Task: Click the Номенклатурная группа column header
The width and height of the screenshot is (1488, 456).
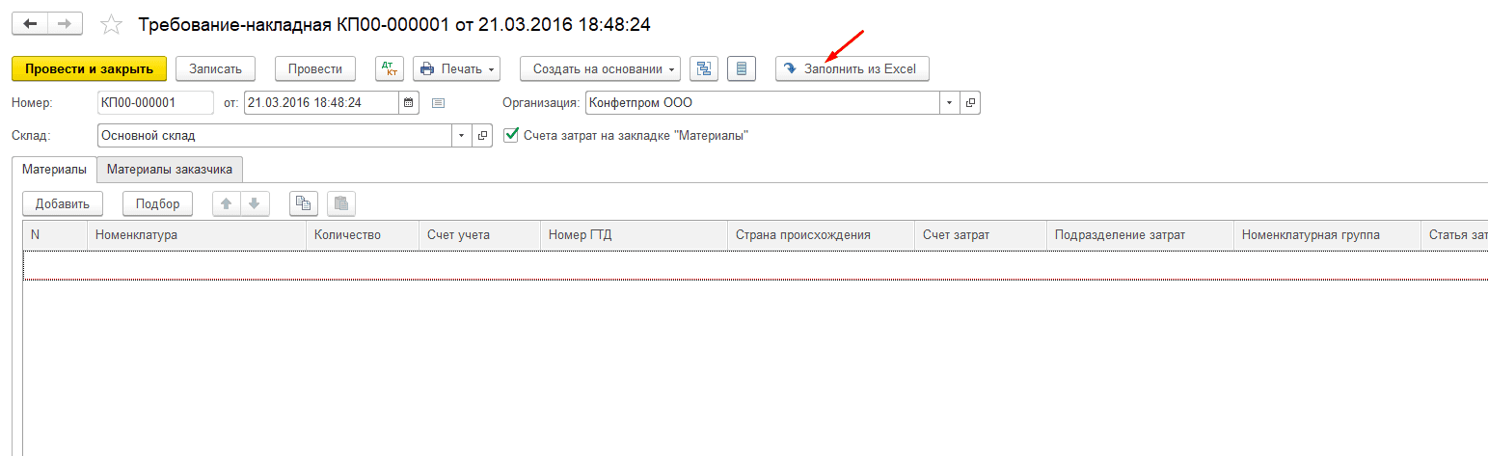Action: pos(1328,234)
